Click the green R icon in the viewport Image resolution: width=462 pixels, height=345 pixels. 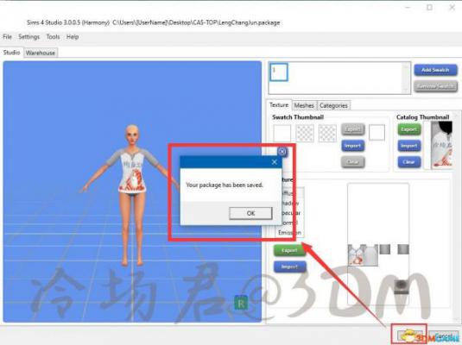[x=241, y=303]
